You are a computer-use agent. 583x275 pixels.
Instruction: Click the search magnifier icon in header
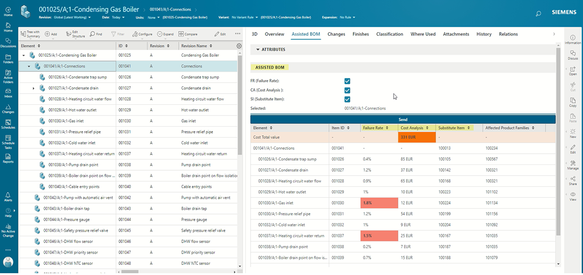click(x=538, y=14)
